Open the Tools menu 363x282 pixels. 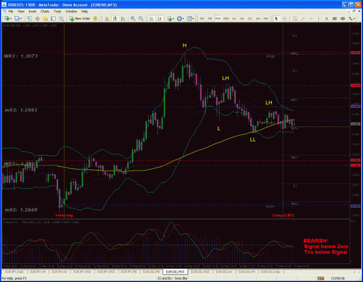coord(57,11)
